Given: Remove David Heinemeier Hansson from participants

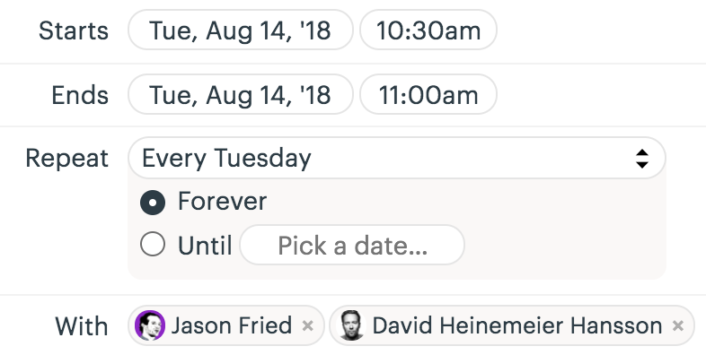Looking at the screenshot, I should pos(678,325).
